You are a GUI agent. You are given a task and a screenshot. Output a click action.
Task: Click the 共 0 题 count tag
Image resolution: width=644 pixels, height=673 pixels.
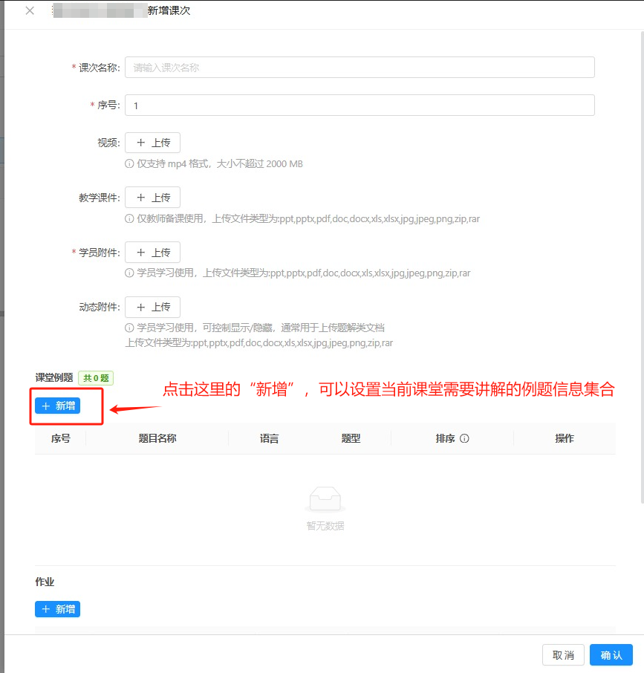[x=96, y=378]
